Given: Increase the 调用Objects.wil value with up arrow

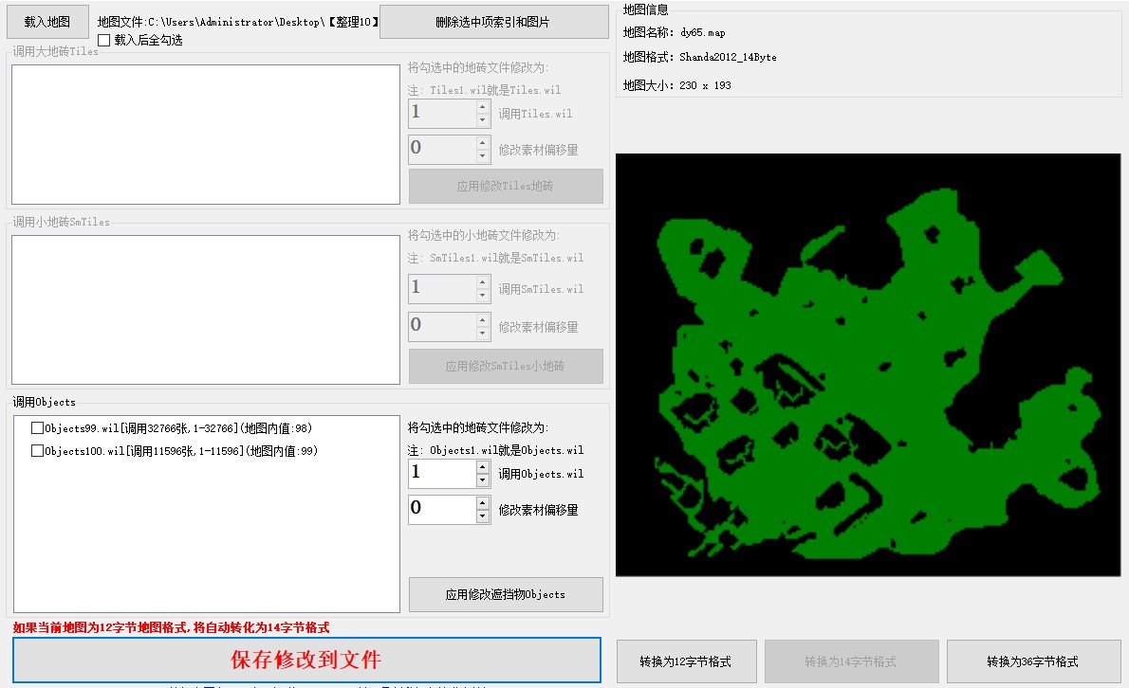Looking at the screenshot, I should (x=483, y=467).
